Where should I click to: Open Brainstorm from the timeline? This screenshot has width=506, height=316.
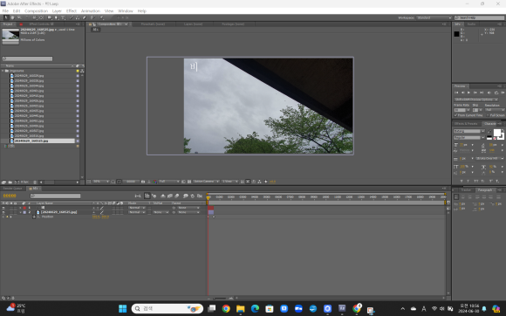pyautogui.click(x=186, y=196)
